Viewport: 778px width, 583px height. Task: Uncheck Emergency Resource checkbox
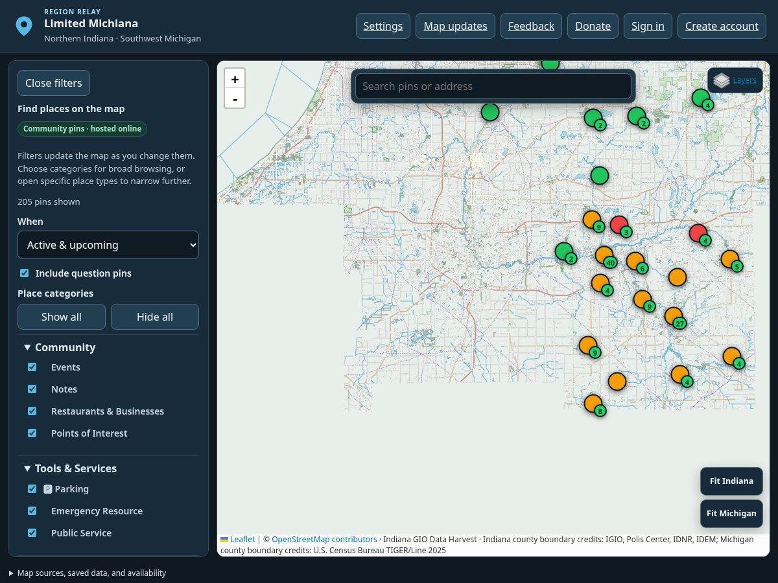[x=32, y=511]
